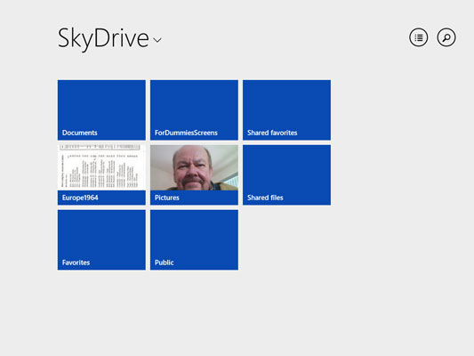Open the Documents folder tile

coord(101,110)
